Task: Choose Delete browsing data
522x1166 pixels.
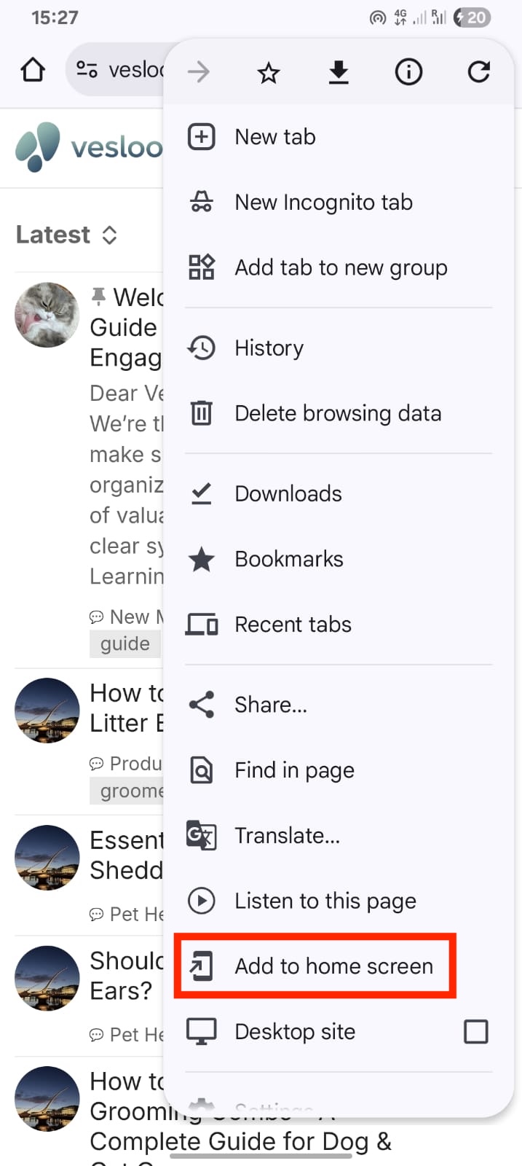Action: click(337, 413)
